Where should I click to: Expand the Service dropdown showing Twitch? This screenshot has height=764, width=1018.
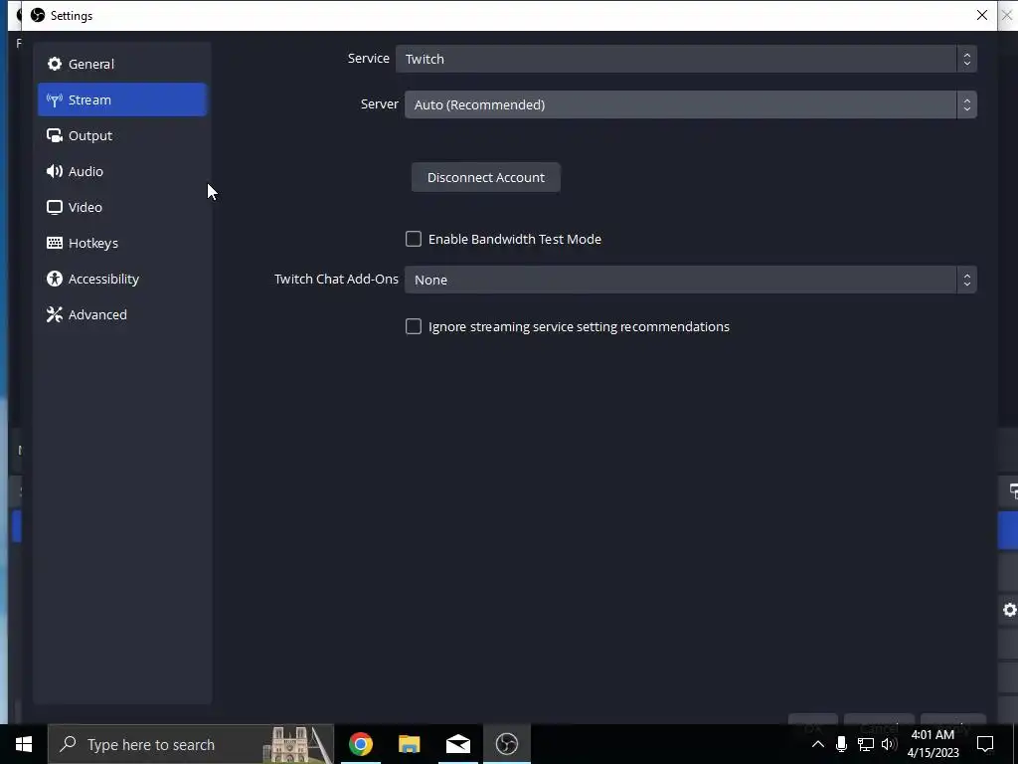pos(686,59)
